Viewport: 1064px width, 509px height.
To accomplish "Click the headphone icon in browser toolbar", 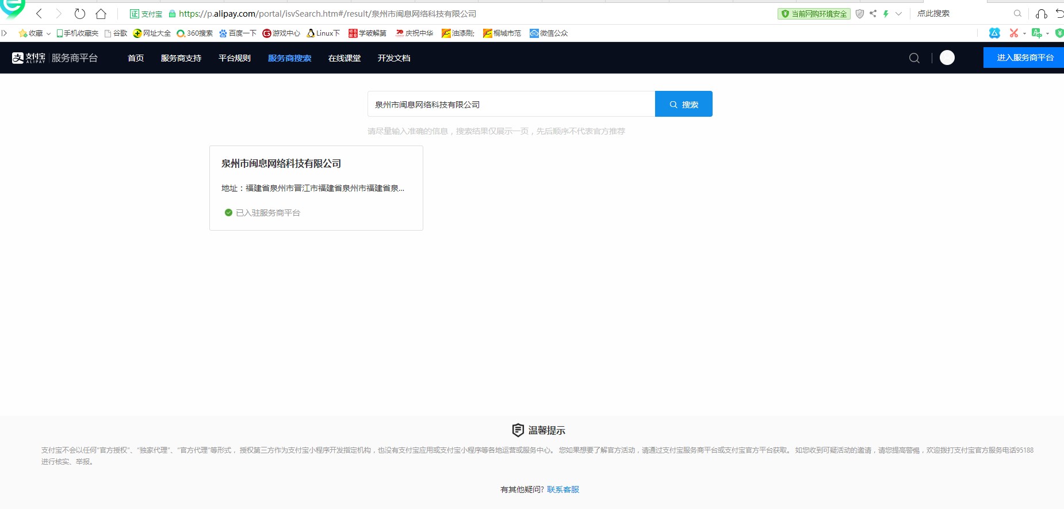I will [x=1041, y=14].
